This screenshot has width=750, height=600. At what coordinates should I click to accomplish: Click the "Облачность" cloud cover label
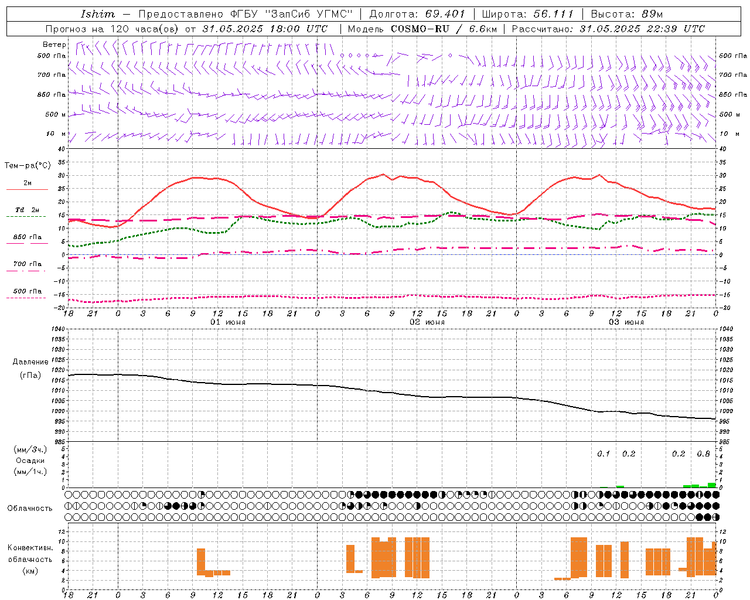click(x=30, y=509)
